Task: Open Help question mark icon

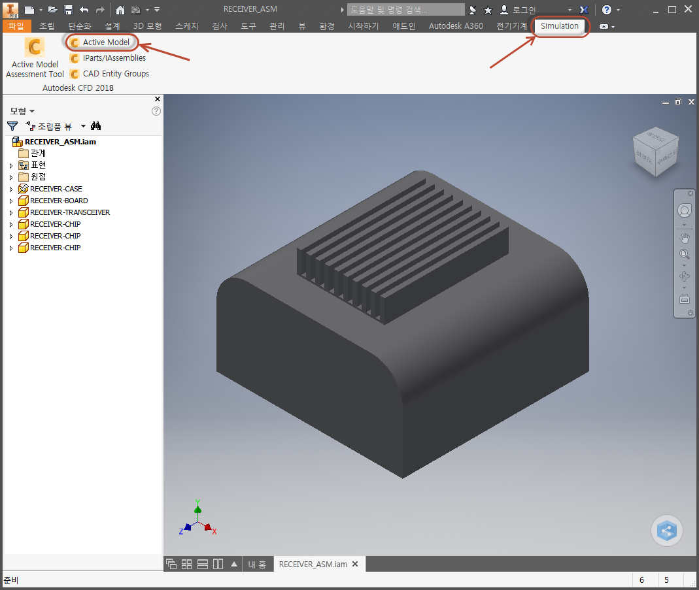Action: coord(606,9)
